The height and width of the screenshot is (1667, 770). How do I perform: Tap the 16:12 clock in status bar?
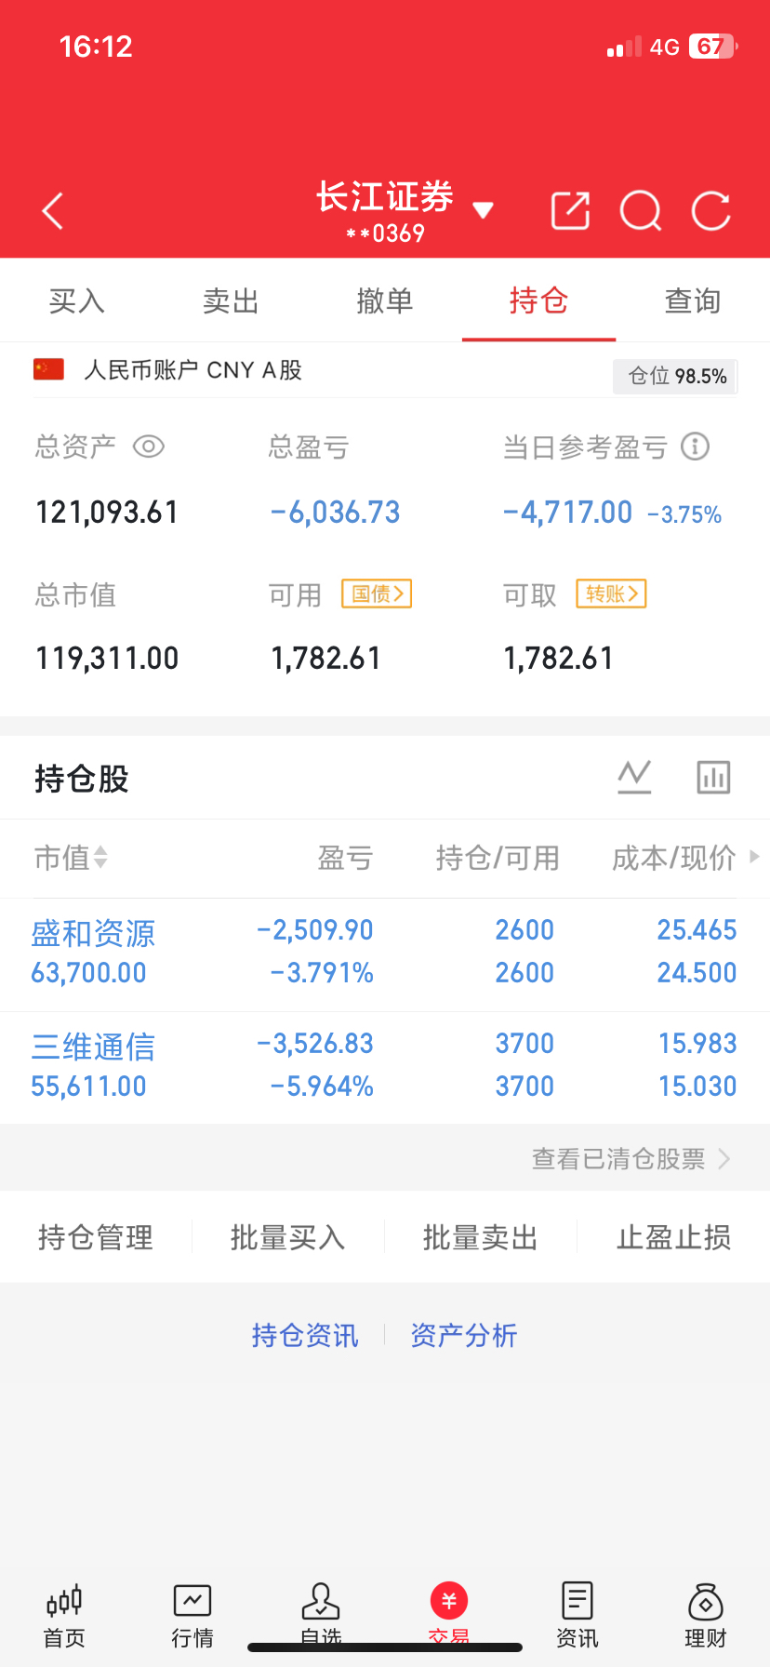(96, 47)
